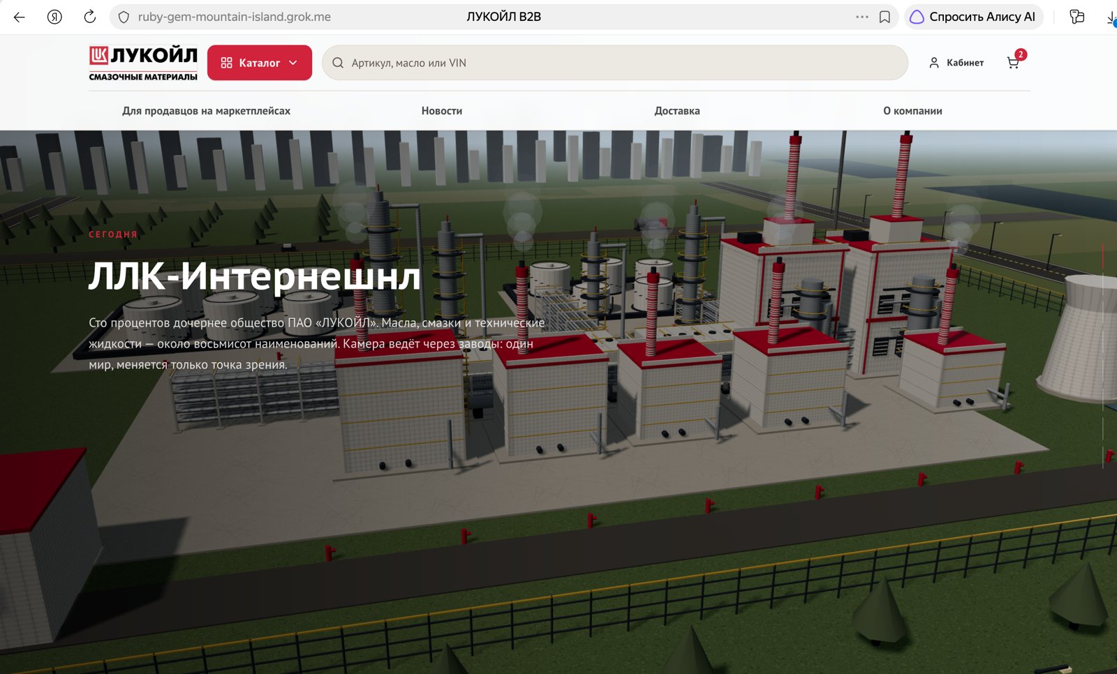Click the Alice AI purple logo icon
Viewport: 1117px width, 674px height.
(x=917, y=17)
